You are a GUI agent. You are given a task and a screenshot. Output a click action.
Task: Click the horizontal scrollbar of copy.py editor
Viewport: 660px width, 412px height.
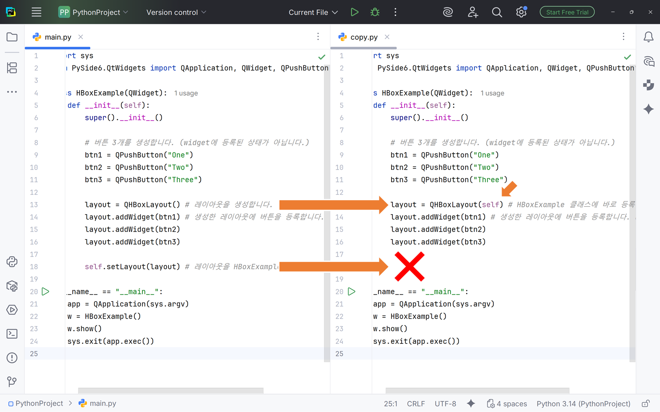(x=477, y=390)
